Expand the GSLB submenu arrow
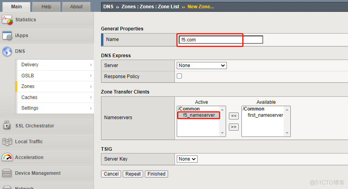Screen dimensions: 348x189 pos(91,76)
